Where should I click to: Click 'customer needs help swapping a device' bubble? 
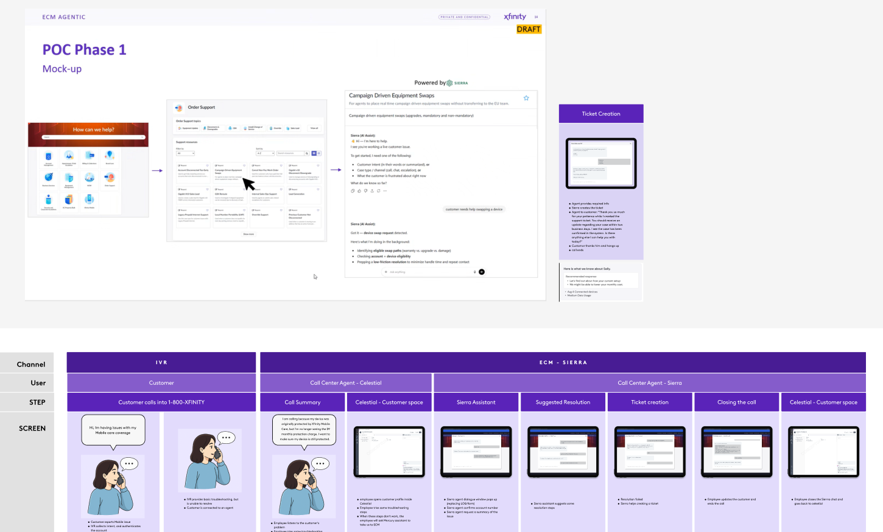[x=474, y=209]
